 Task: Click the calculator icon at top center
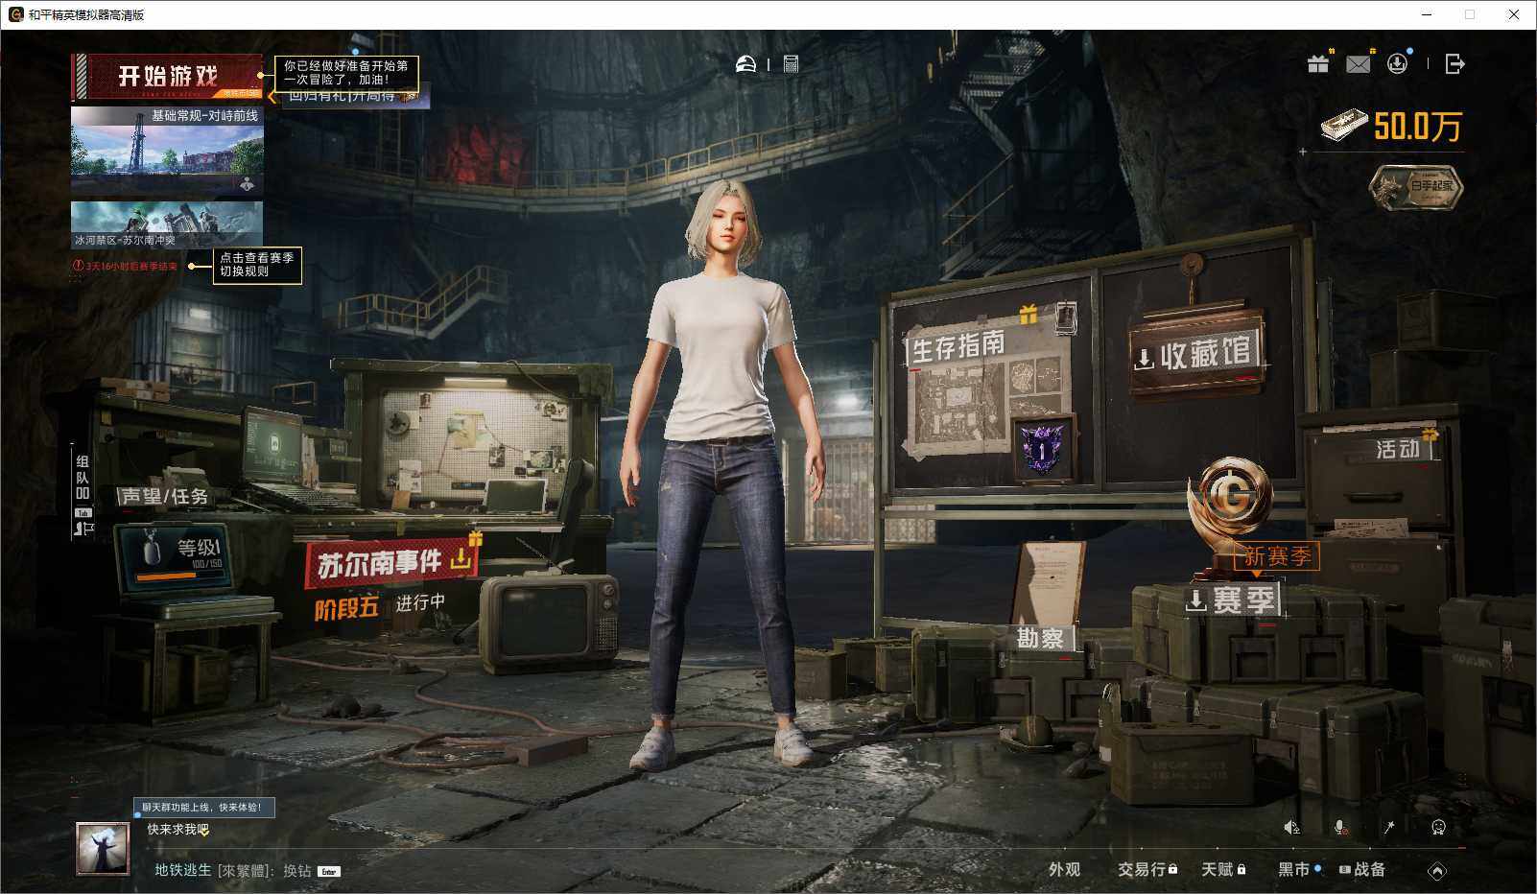coord(791,64)
